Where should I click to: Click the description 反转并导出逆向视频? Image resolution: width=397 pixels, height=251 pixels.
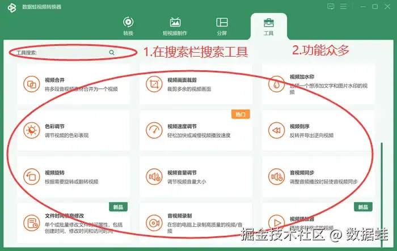coord(312,135)
